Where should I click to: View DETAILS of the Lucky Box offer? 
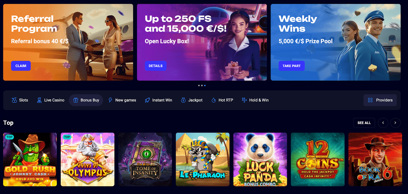[156, 66]
